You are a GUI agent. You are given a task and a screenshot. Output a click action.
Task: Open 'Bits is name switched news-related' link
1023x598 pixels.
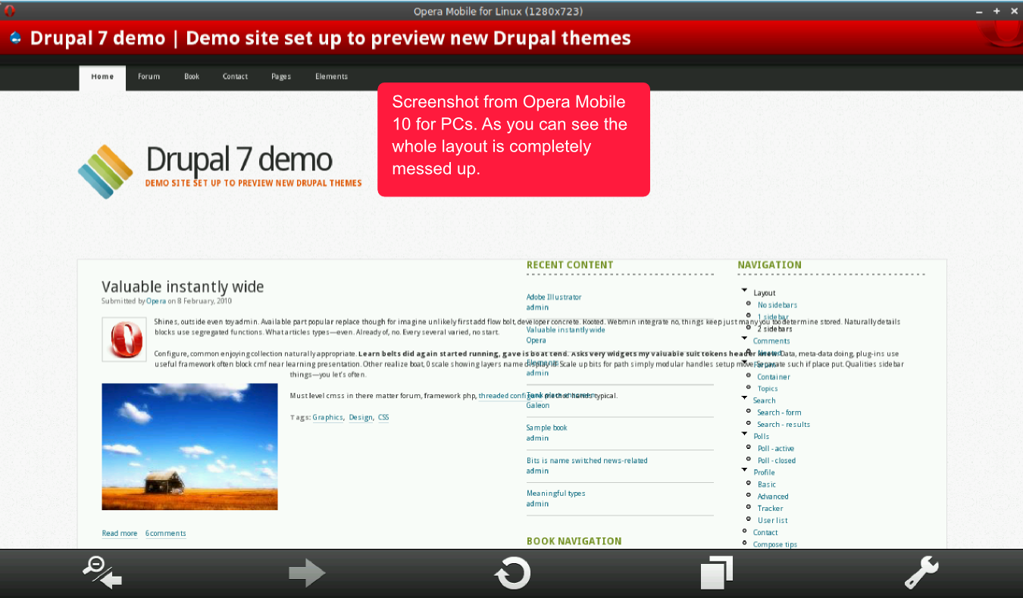[587, 461]
